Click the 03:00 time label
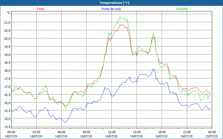The width and height of the screenshot is (223, 139). pos(36,132)
